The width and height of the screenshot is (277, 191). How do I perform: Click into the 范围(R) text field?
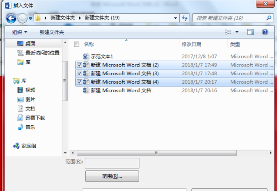[x=112, y=163]
